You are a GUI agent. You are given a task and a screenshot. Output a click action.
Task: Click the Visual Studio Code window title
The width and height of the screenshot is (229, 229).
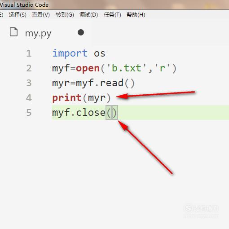coord(24,5)
